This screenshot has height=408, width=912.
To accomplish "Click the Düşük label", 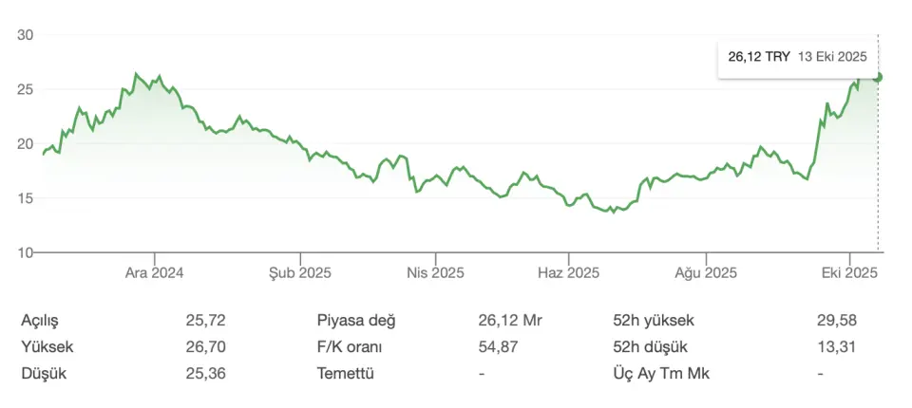I will pyautogui.click(x=46, y=374).
